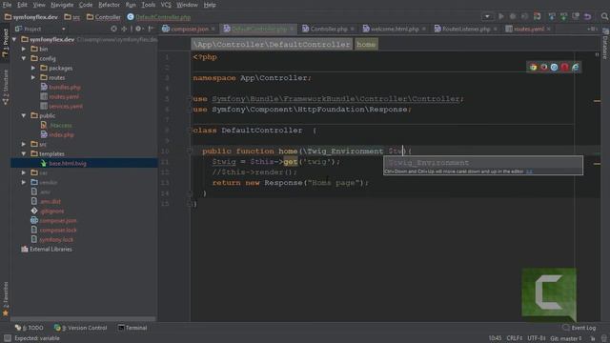
Task: Expand the src folder in tree
Action: pos(24,144)
